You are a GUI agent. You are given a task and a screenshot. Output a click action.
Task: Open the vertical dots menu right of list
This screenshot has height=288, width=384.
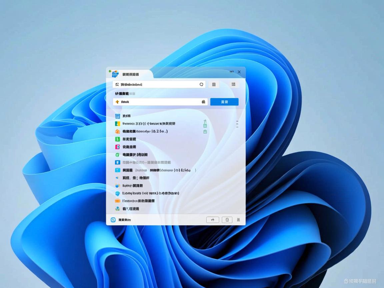pos(237,124)
